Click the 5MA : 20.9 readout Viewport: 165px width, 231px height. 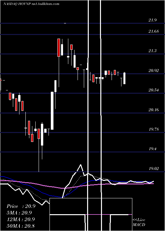pos(19,213)
